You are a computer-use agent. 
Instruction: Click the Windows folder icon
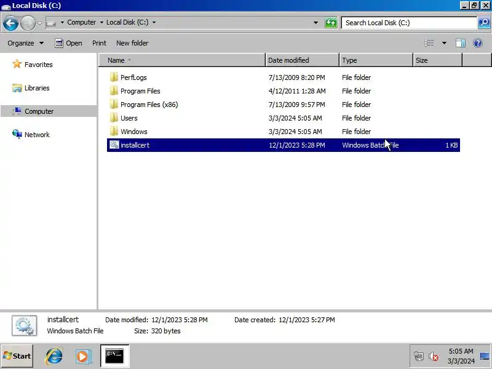coord(114,131)
